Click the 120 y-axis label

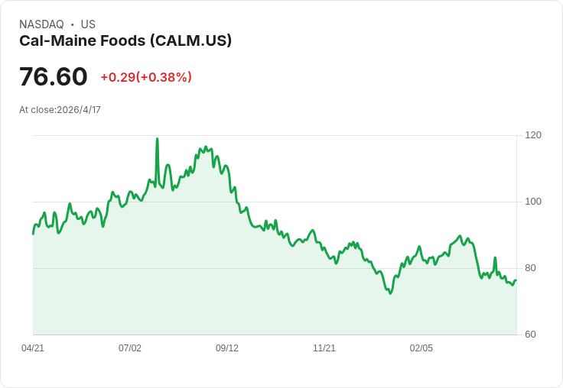click(533, 135)
